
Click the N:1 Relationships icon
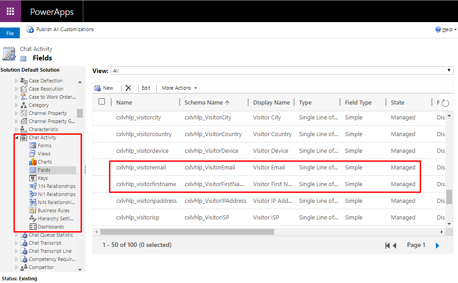(x=33, y=194)
